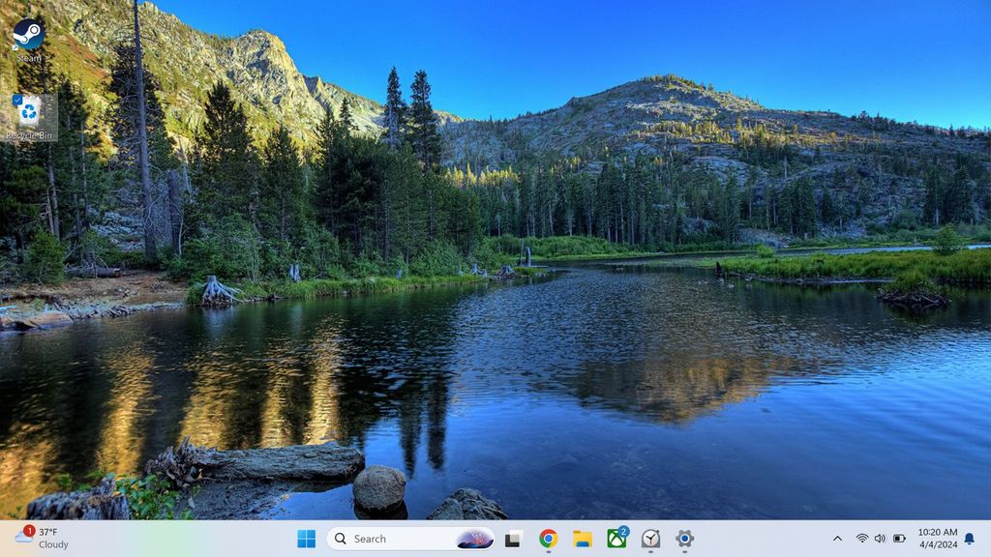Screen dimensions: 991x557
Task: Open the Start menu
Action: tap(306, 539)
